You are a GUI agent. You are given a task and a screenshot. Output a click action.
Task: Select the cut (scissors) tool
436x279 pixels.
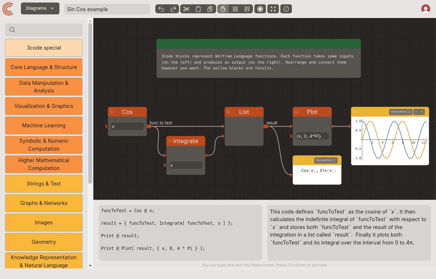click(186, 9)
